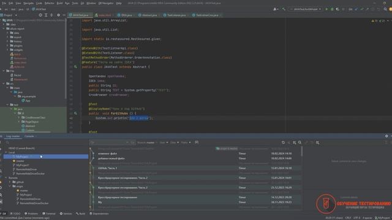
Task: Run with Coverage icon in toolbar
Action: pos(337,9)
